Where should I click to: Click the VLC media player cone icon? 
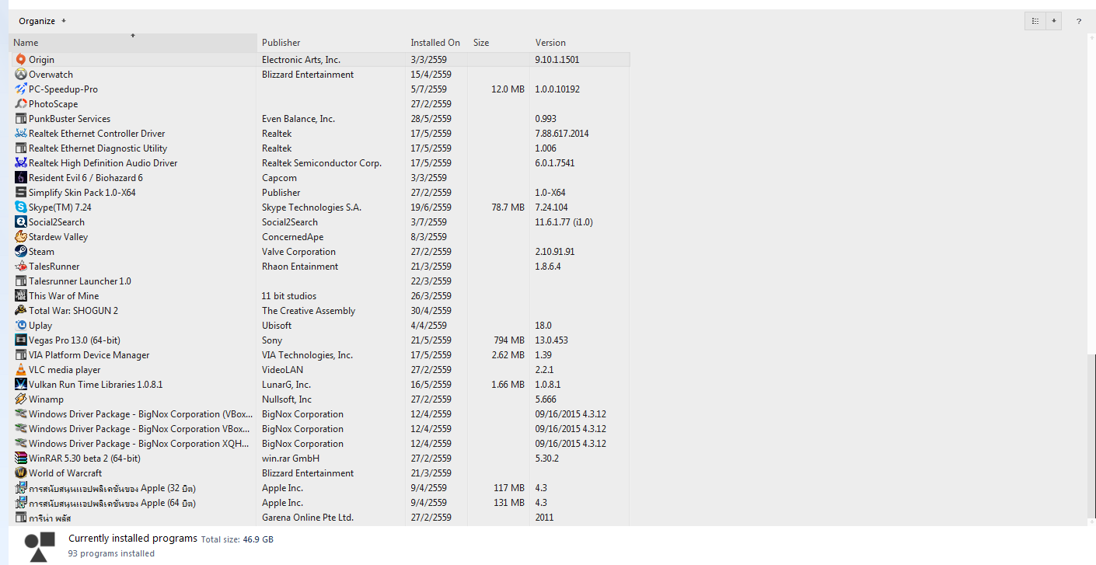point(21,370)
